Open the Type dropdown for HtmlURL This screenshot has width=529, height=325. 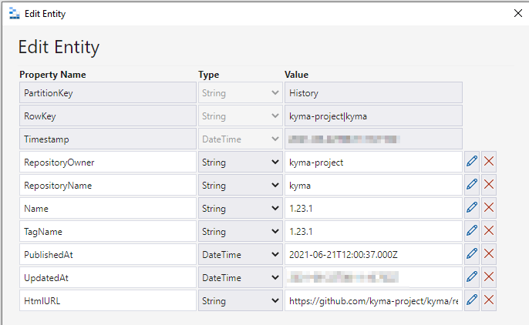click(x=240, y=301)
